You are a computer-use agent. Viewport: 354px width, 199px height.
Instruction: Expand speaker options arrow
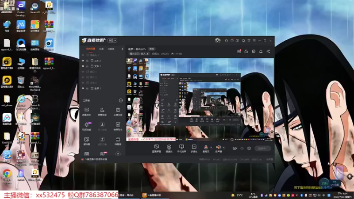224,148
